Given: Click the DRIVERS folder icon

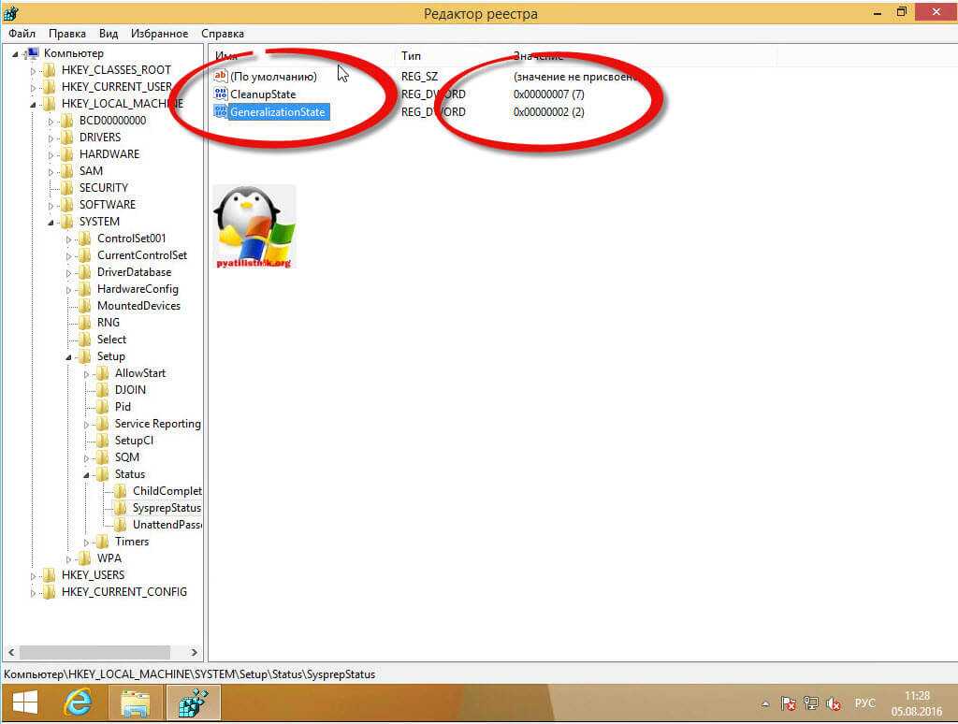Looking at the screenshot, I should (67, 138).
